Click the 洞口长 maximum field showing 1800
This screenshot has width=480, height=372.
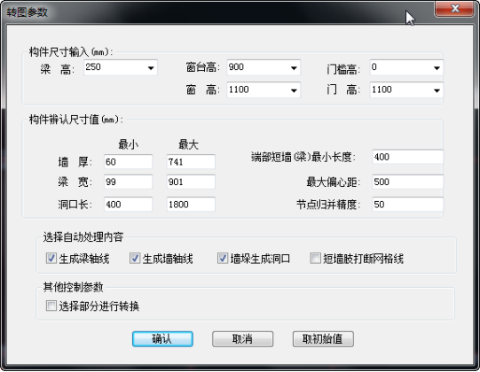pyautogui.click(x=191, y=205)
